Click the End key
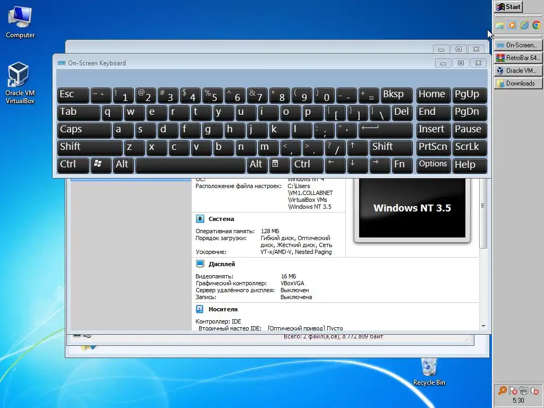Image resolution: width=544 pixels, height=408 pixels. 433,113
